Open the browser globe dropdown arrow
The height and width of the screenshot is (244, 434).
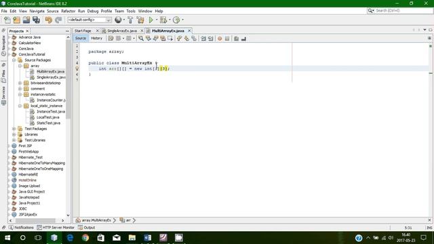pos(123,20)
